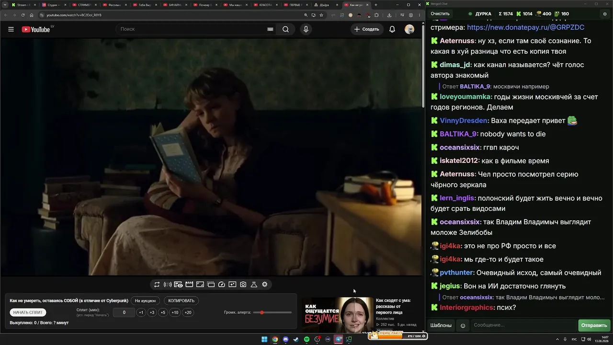The width and height of the screenshot is (613, 345).
Task: Open Spotify from the taskbar
Action: pos(306,340)
